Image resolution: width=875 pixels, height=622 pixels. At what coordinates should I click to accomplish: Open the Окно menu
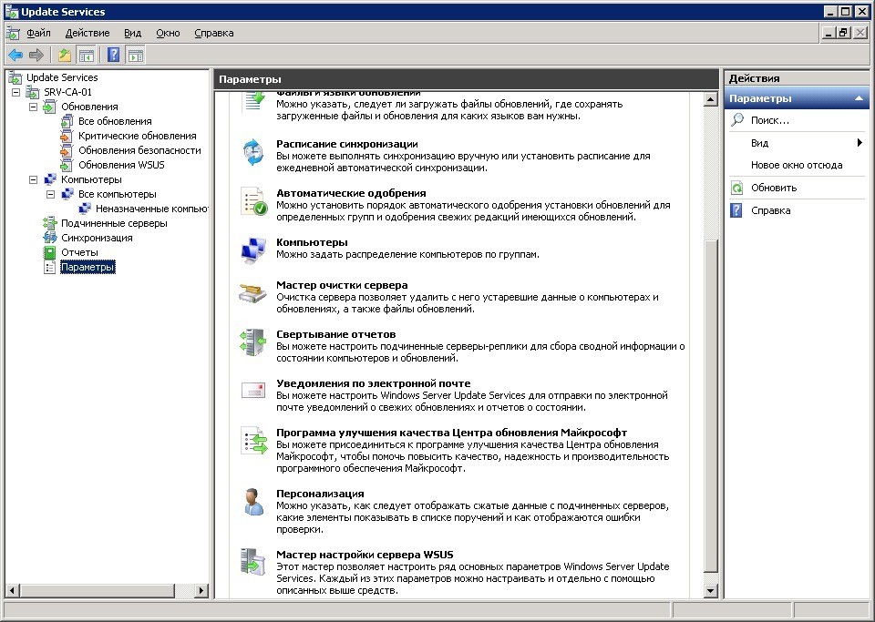pyautogui.click(x=168, y=33)
